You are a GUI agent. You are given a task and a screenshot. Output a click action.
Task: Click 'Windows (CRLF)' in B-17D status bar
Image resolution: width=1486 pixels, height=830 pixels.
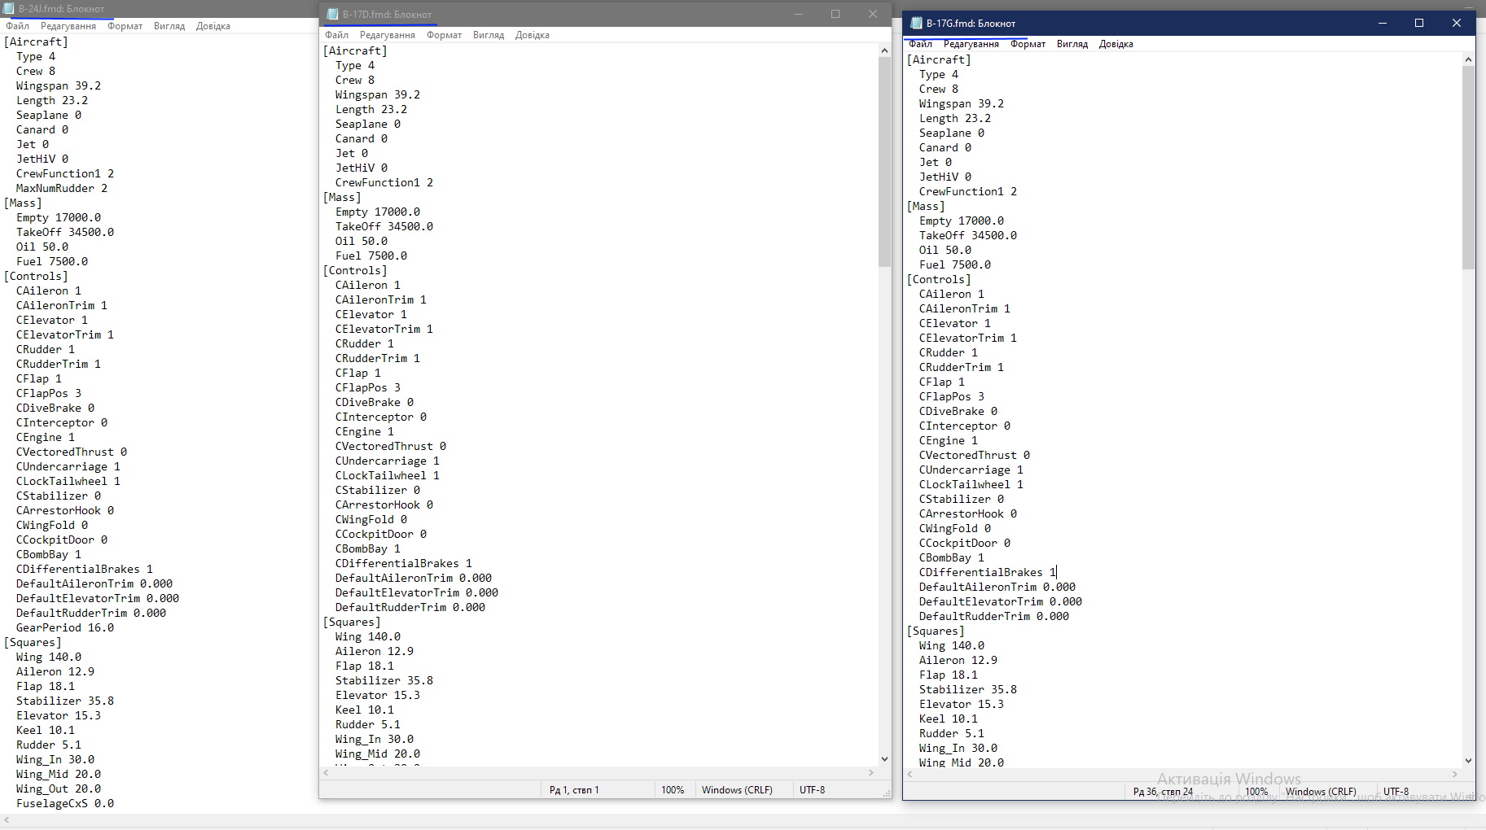click(x=737, y=790)
